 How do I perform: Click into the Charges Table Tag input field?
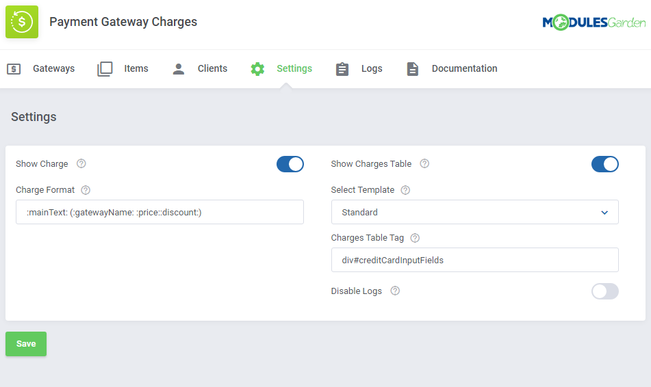click(474, 260)
